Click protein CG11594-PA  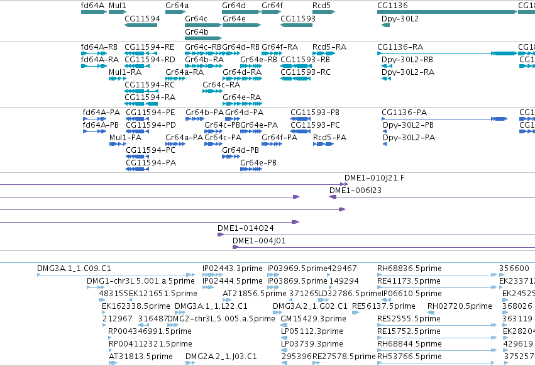click(151, 164)
